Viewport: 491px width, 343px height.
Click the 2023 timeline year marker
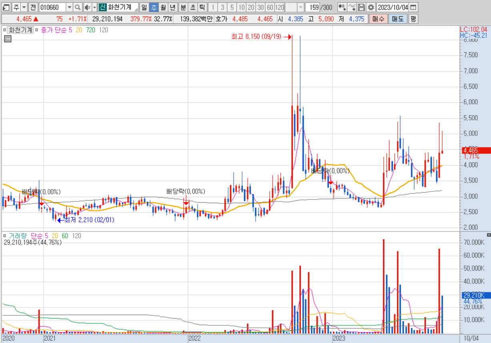click(339, 339)
